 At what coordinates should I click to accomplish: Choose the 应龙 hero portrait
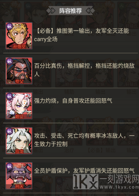(x=19, y=141)
